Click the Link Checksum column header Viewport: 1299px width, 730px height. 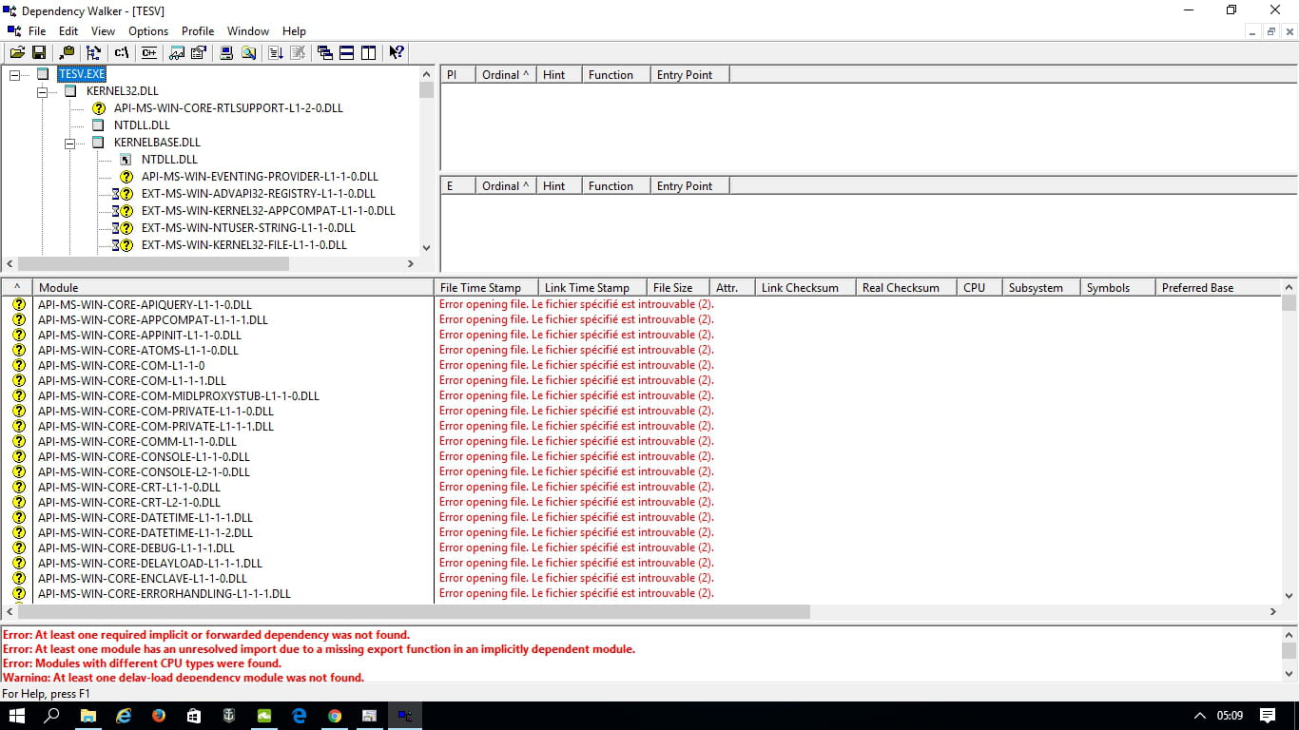point(805,288)
